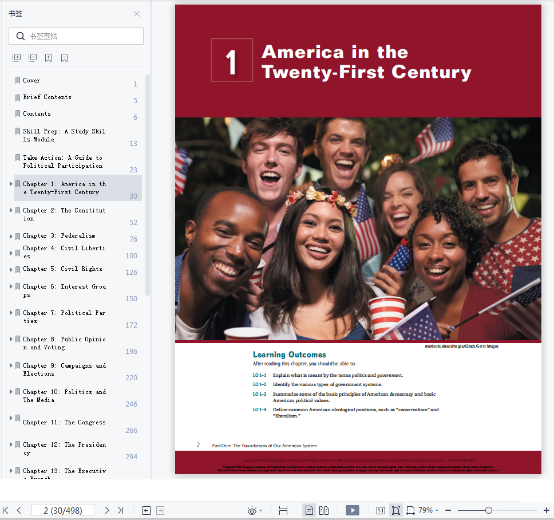
Task: Fit the page to the window
Action: [395, 510]
